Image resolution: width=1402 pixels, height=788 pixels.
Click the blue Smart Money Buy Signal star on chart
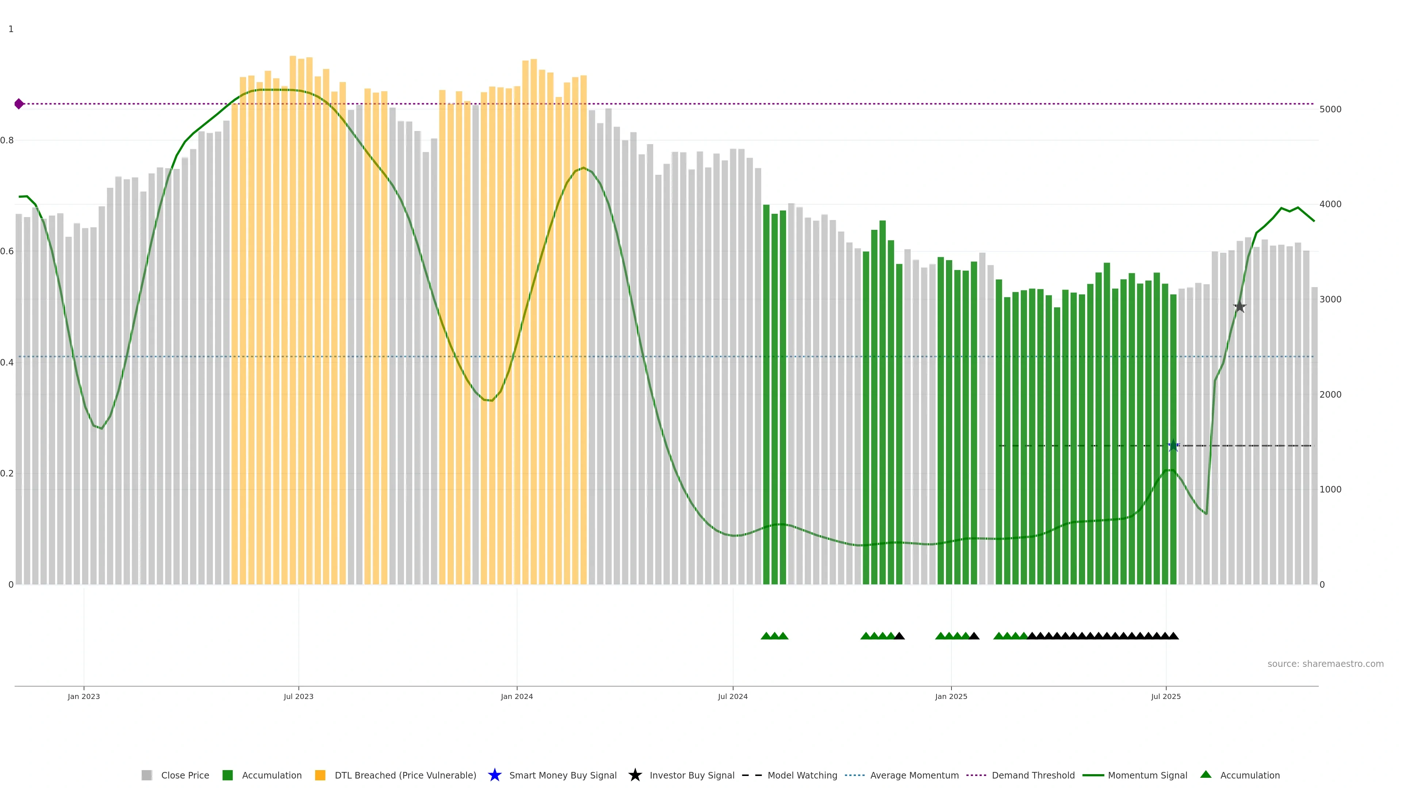pyautogui.click(x=1173, y=446)
